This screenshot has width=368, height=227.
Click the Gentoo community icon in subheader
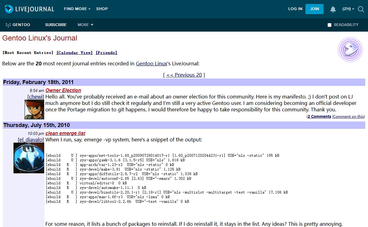8,25
